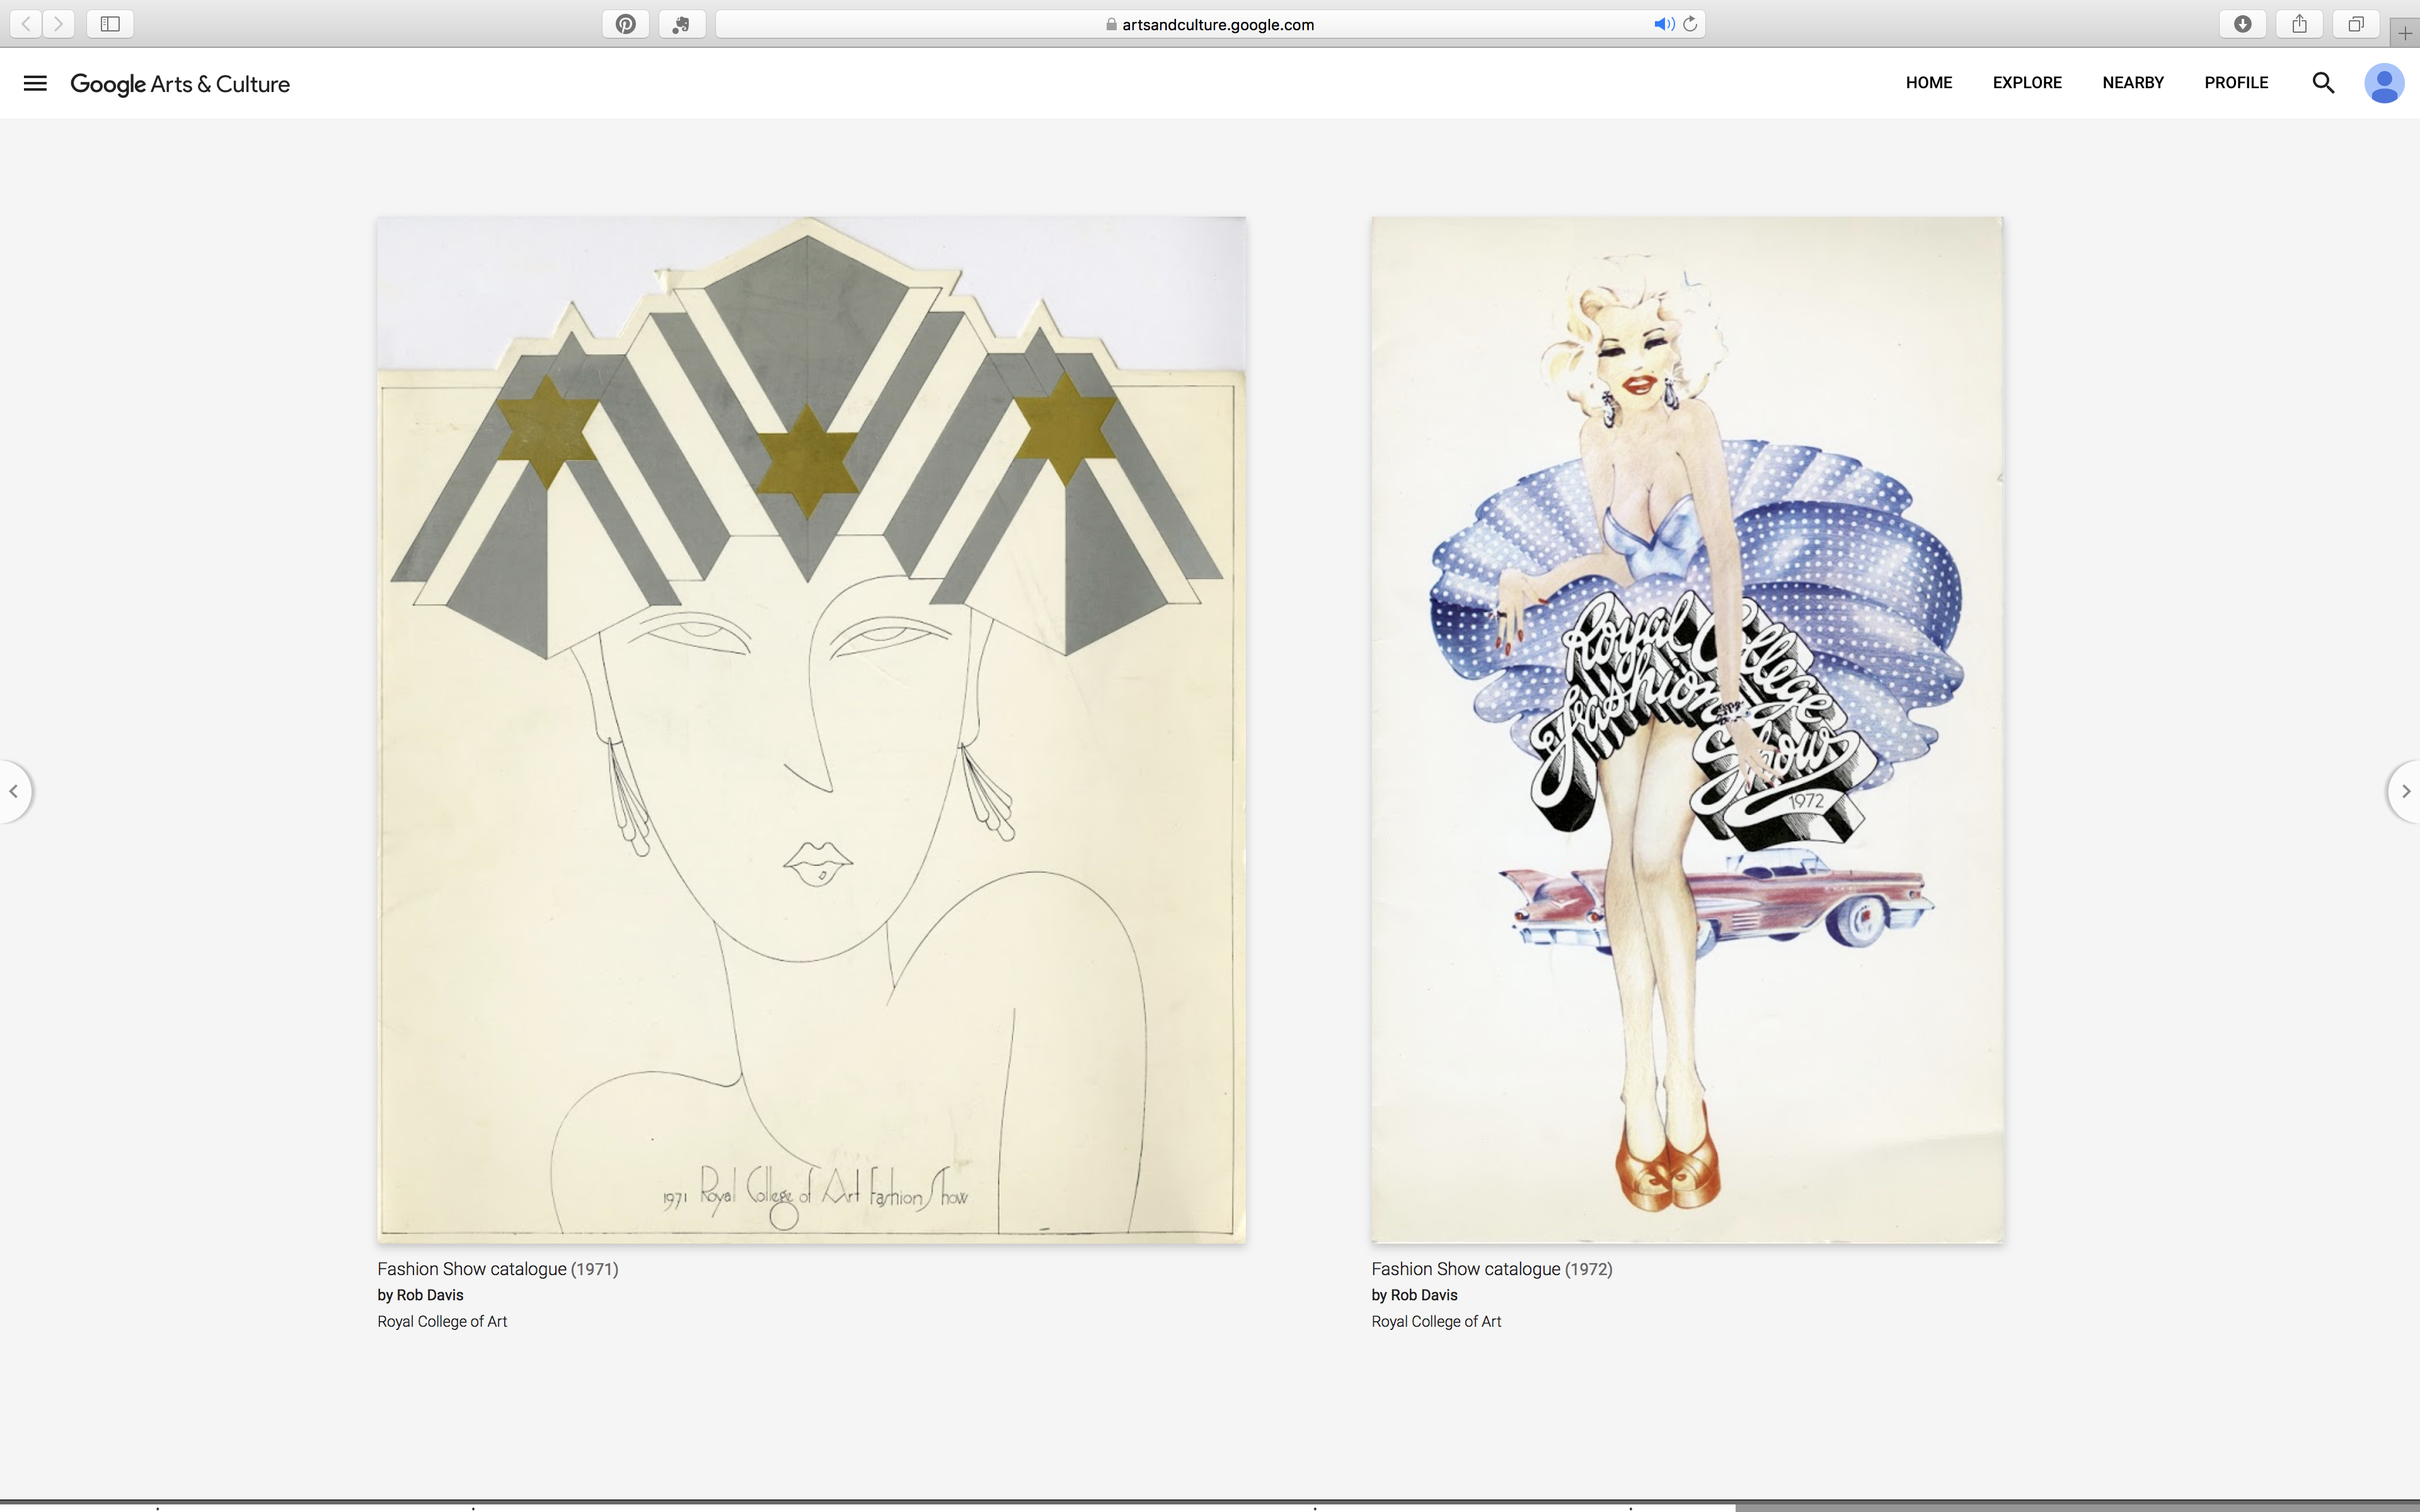This screenshot has width=2420, height=1512.
Task: Click title Fashion Show catalogue (1971)
Action: tap(497, 1269)
